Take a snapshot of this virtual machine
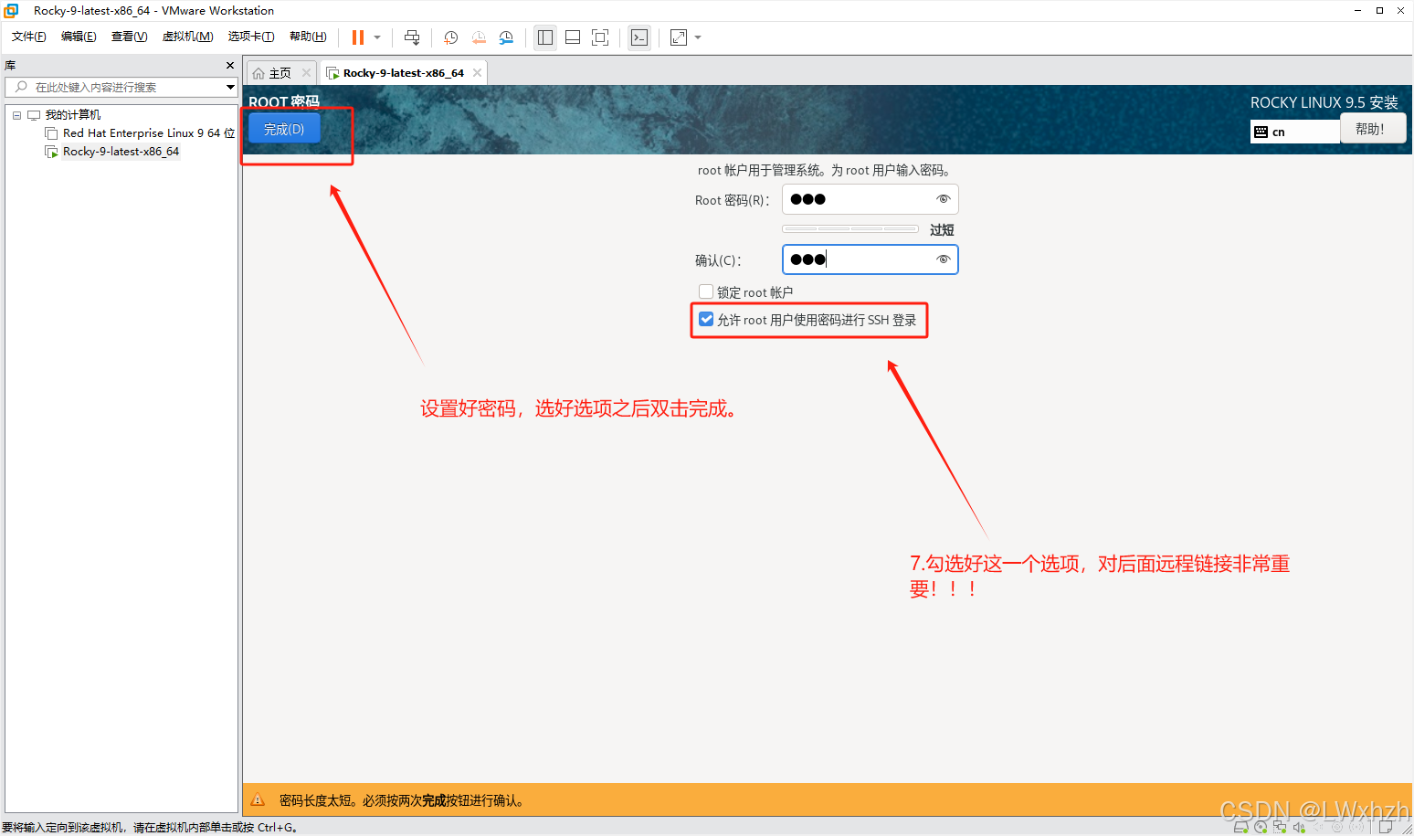This screenshot has height=836, width=1414. click(x=450, y=37)
